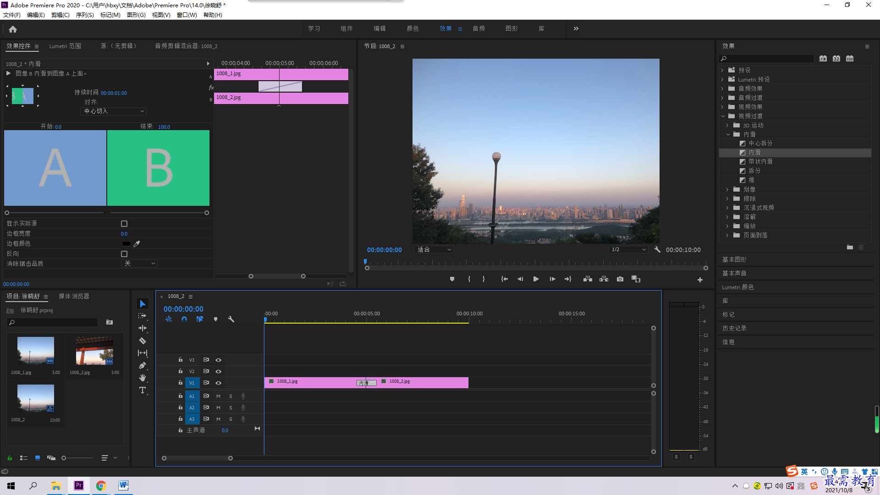
Task: Expand the 预设 folder in Effects
Action: (722, 71)
